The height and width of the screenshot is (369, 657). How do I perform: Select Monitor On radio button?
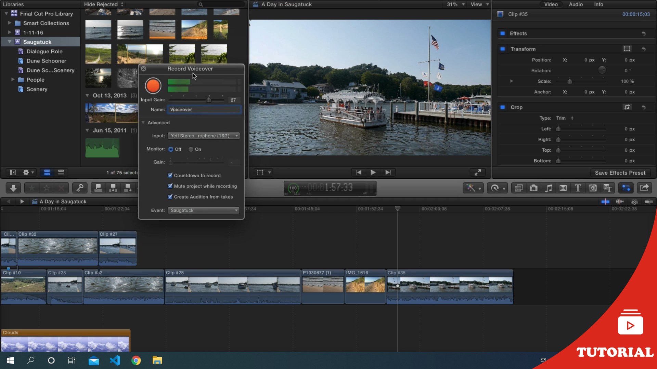coord(191,149)
